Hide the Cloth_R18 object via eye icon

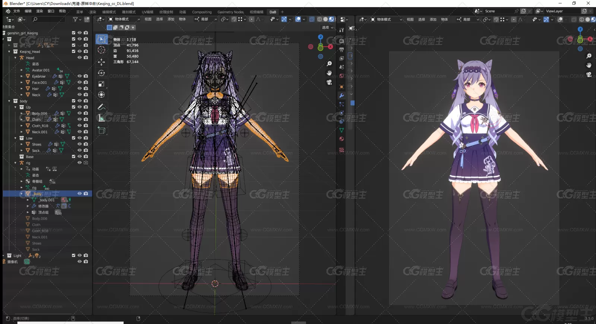(x=79, y=126)
